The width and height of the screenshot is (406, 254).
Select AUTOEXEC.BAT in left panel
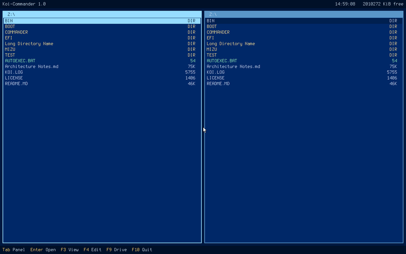[x=102, y=61]
